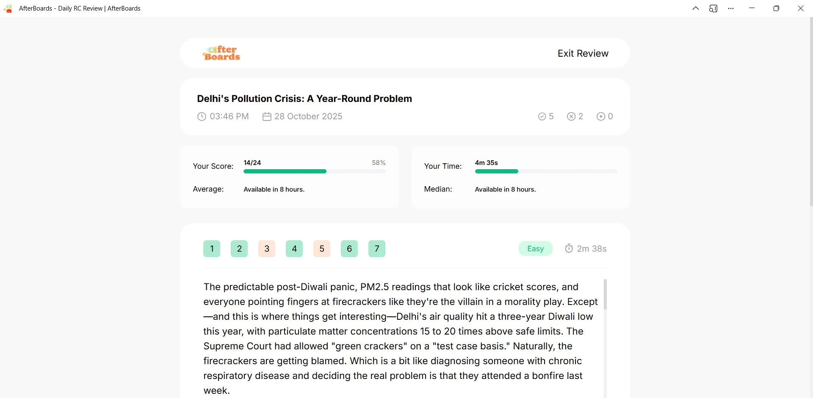This screenshot has width=813, height=398.
Task: Click Exit Review button
Action: (x=583, y=53)
